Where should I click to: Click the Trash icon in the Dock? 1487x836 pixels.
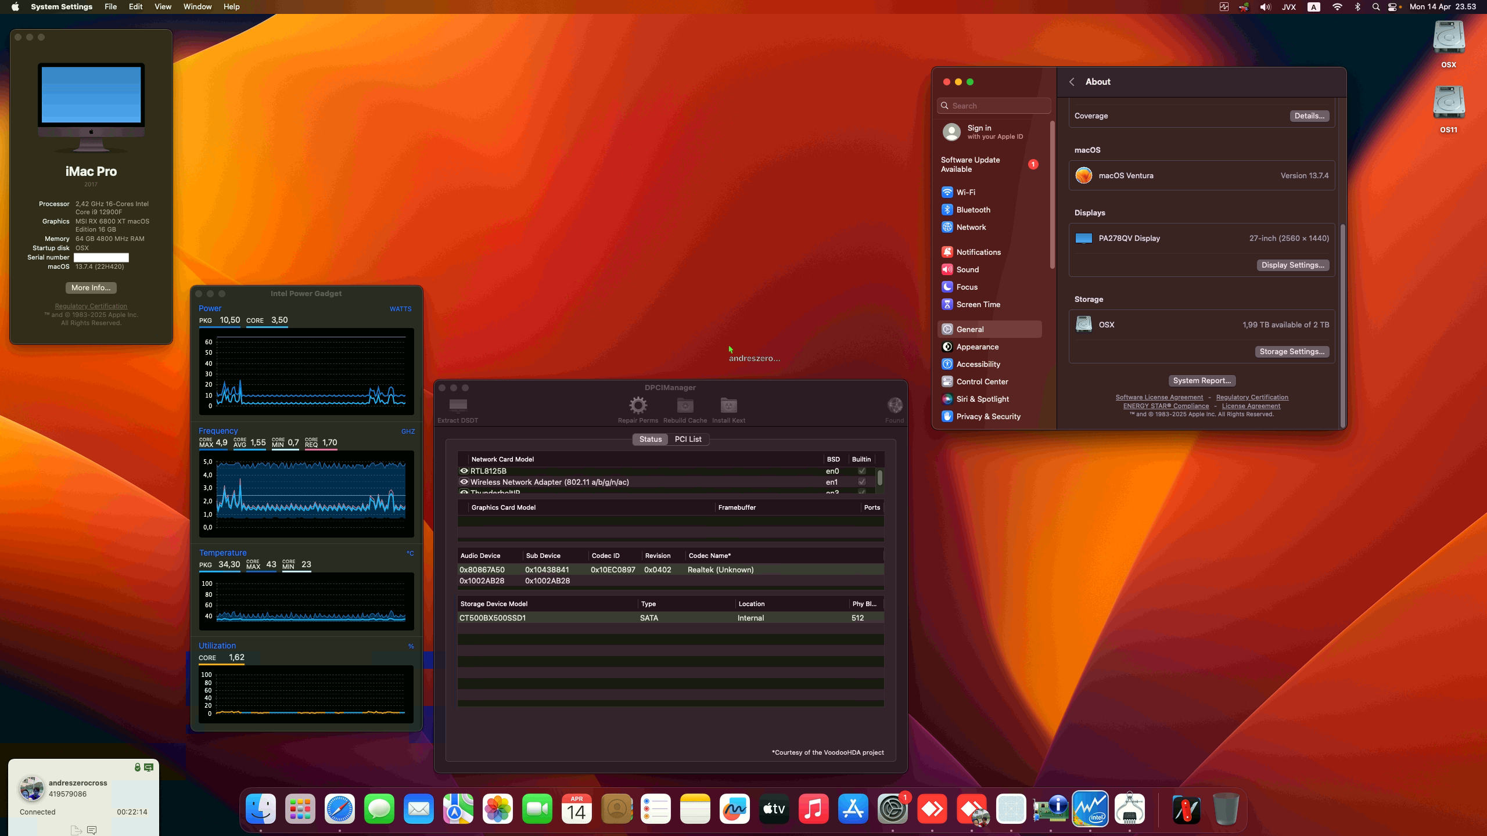[x=1226, y=808]
